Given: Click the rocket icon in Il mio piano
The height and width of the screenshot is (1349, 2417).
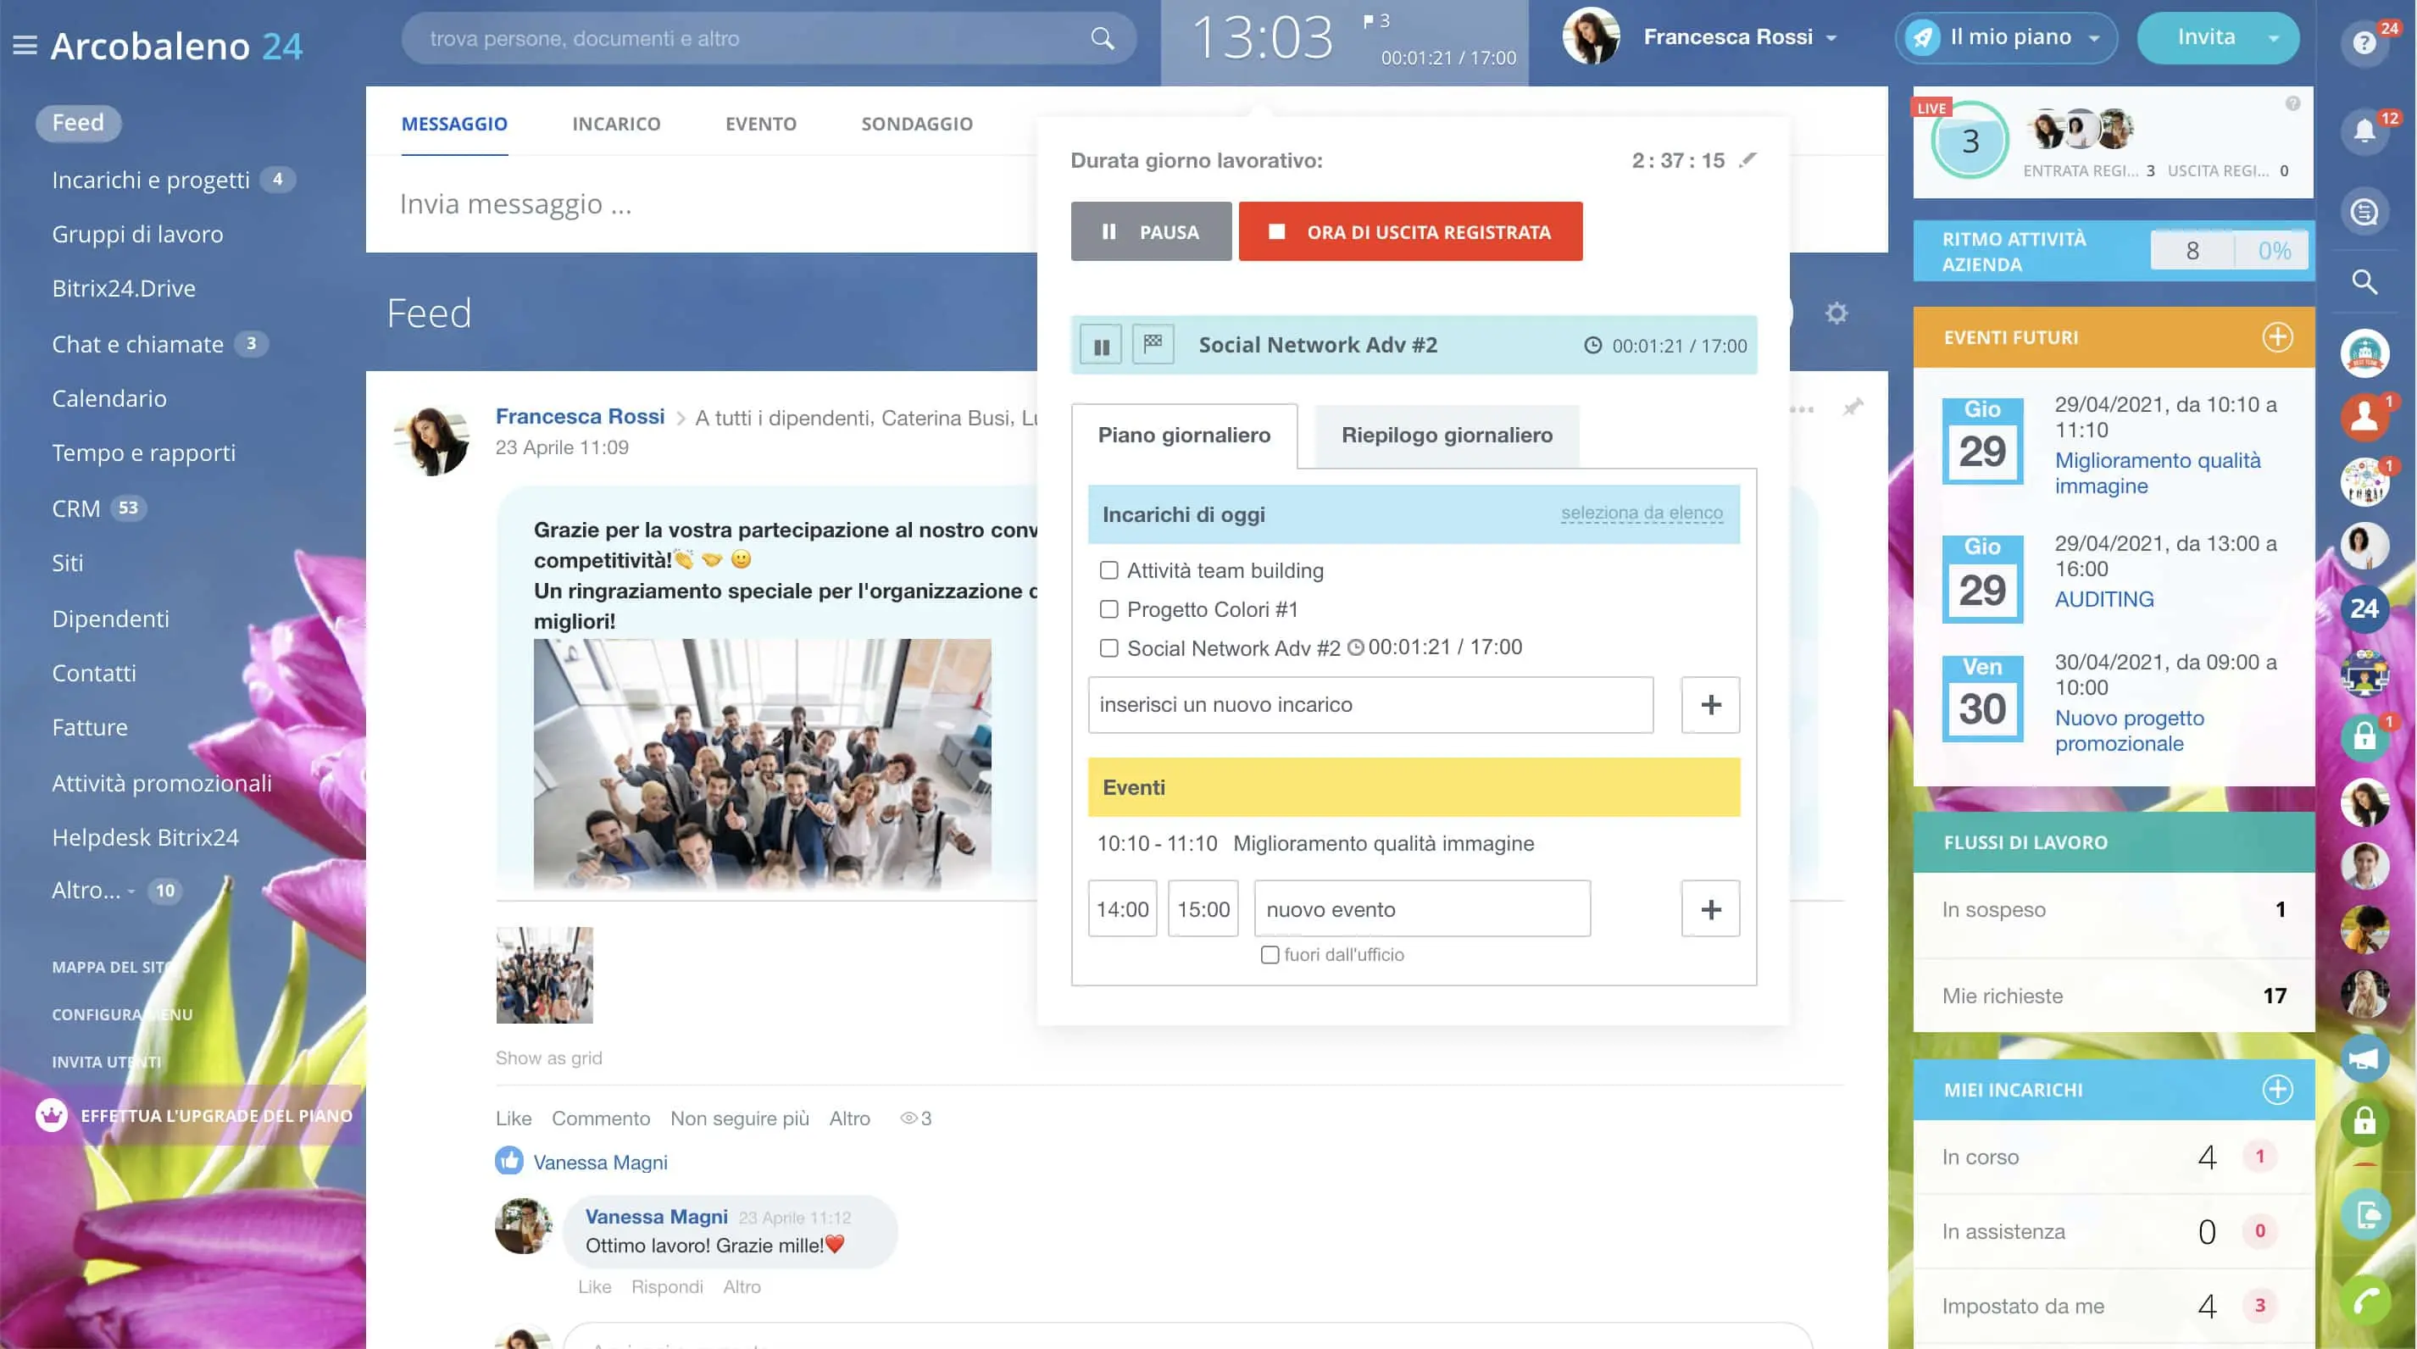Looking at the screenshot, I should 1923,38.
